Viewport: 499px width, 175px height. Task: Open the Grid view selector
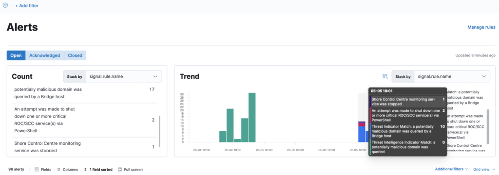coord(484,169)
